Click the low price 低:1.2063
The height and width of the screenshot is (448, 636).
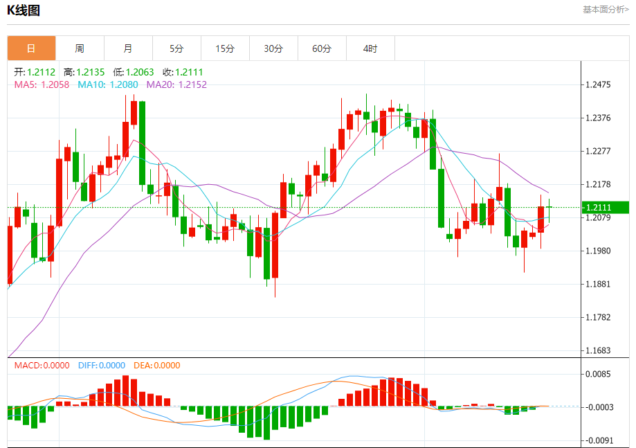pyautogui.click(x=134, y=72)
